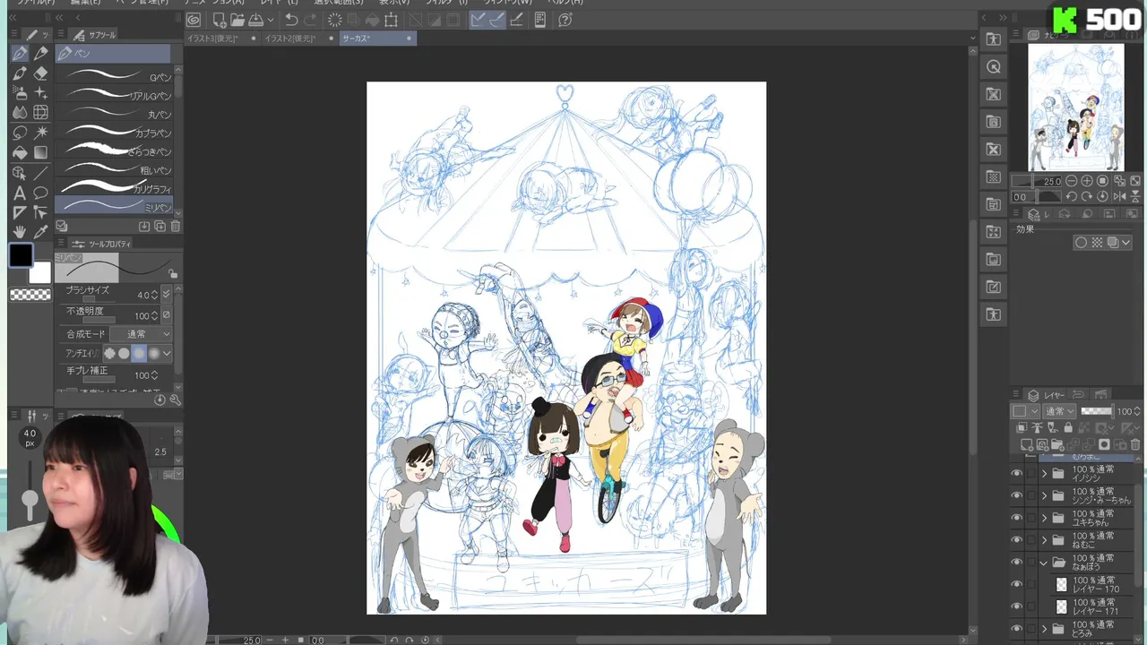The width and height of the screenshot is (1147, 645).
Task: Choose the Gペン sub tool
Action: click(x=115, y=77)
